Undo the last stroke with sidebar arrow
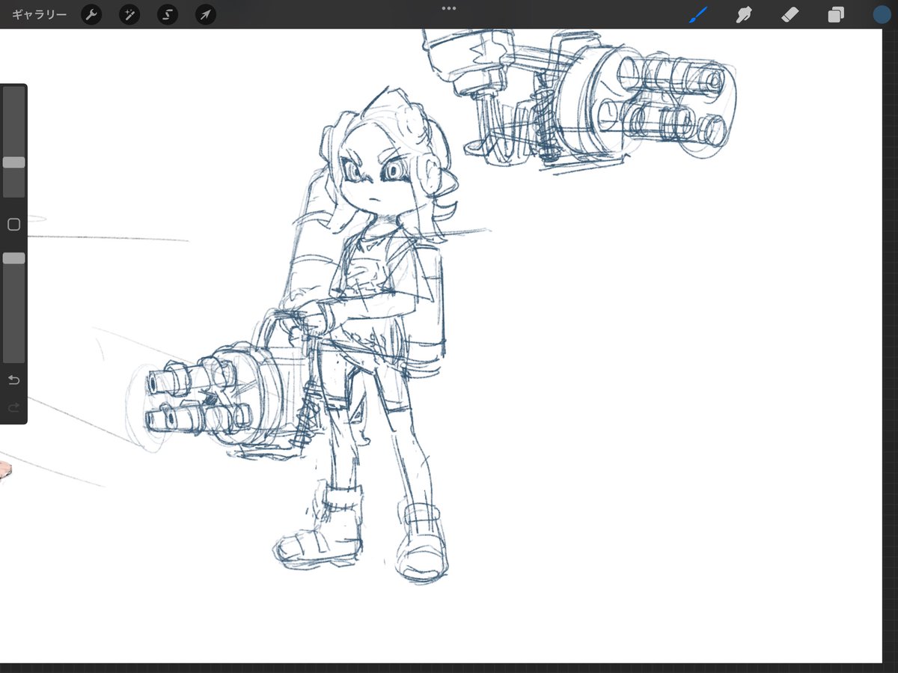Screen dimensions: 898x673 (13, 380)
